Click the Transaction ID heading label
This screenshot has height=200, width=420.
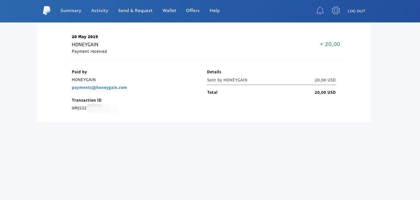click(x=86, y=100)
